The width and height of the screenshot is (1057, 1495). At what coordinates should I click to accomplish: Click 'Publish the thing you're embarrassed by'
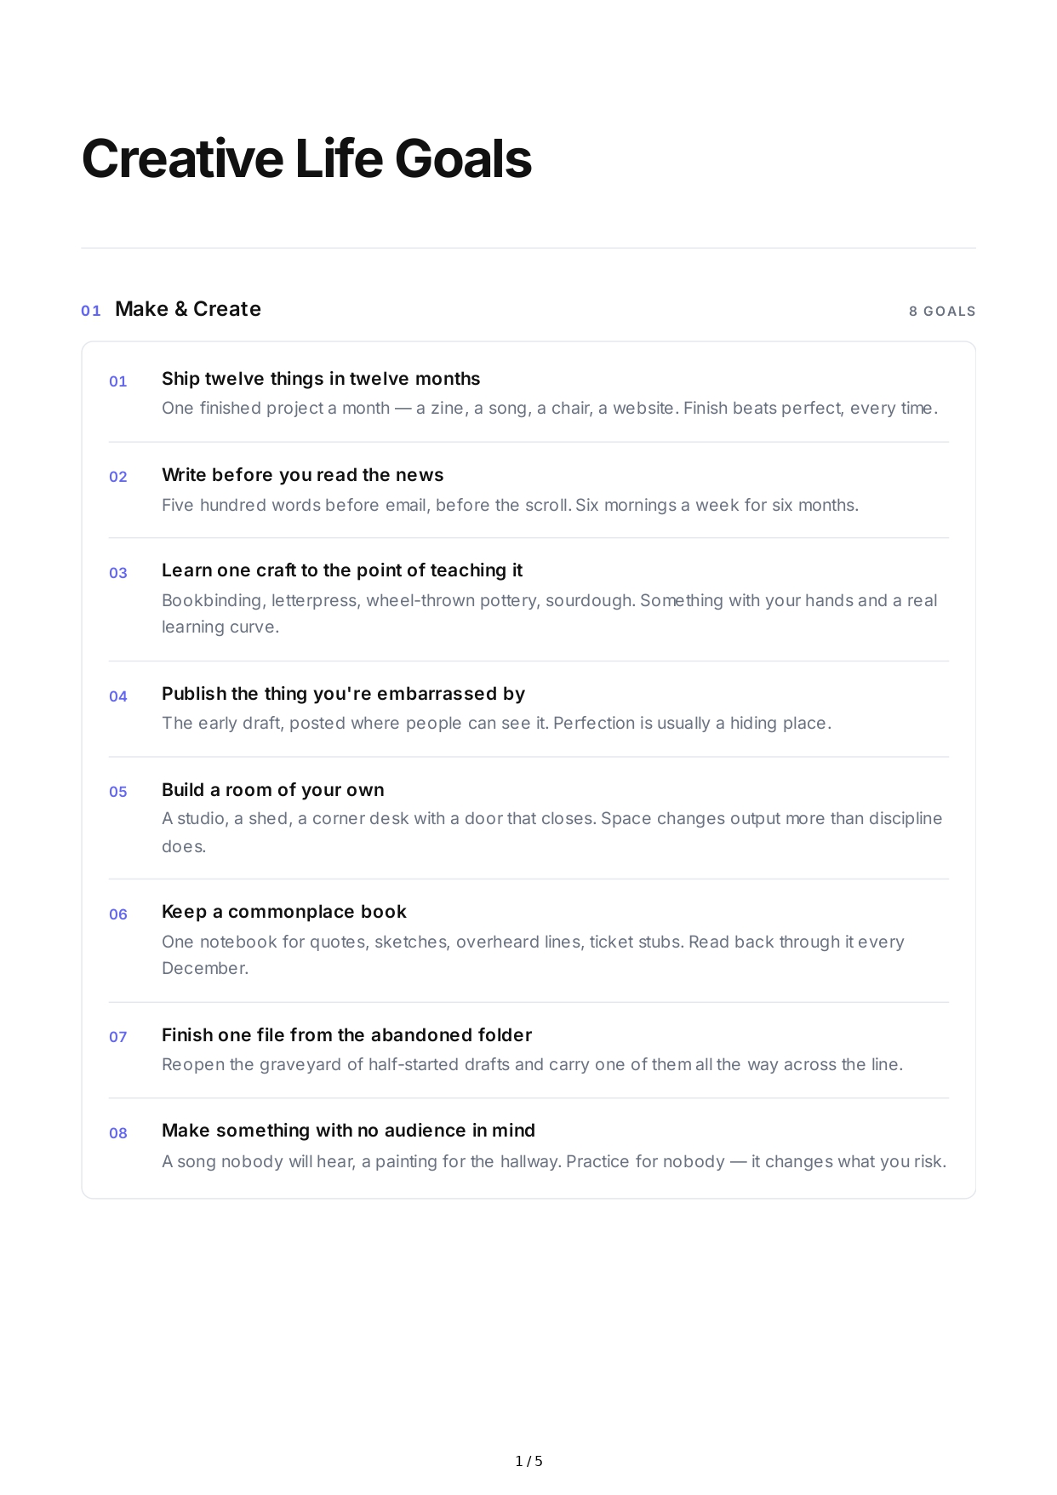point(343,694)
